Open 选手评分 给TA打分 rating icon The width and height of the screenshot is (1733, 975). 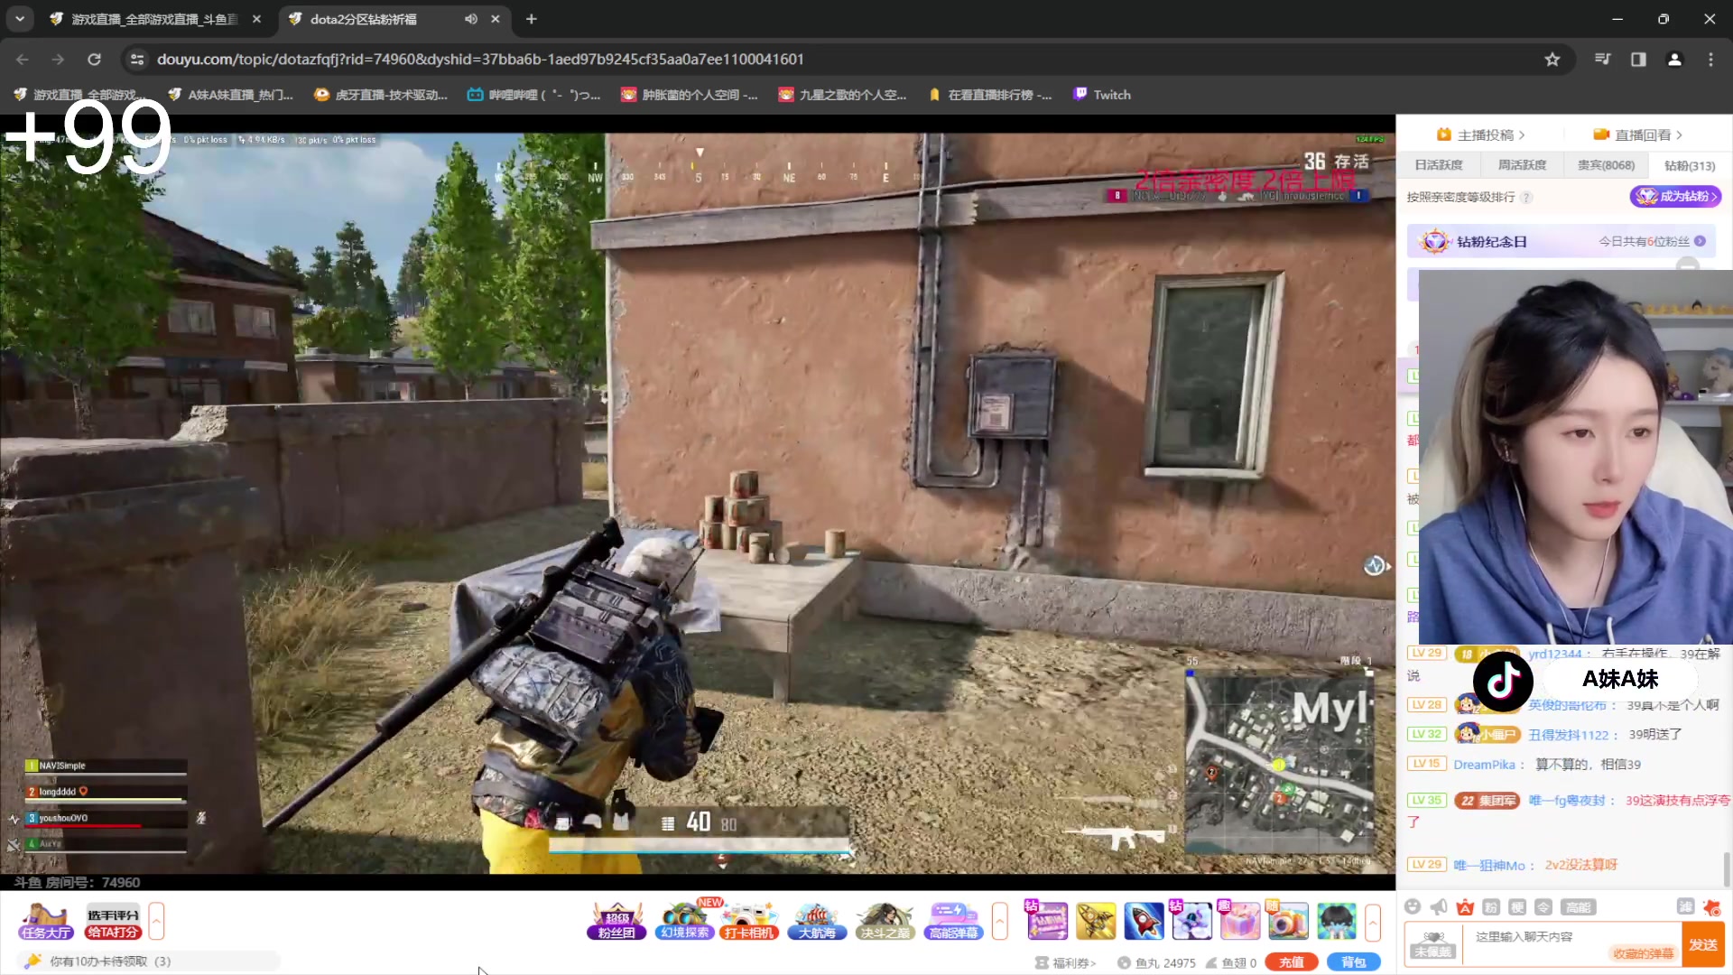(113, 921)
